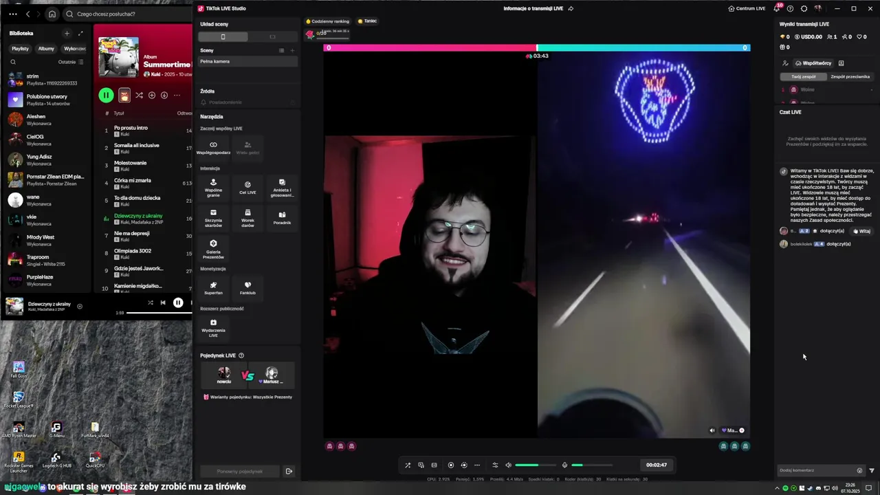
Task: Click the chat filter funnel icon
Action: coord(872,470)
